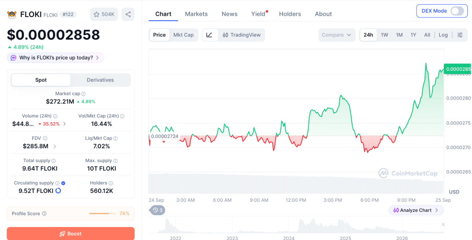Switch to Derivatives view
Image resolution: width=472 pixels, height=240 pixels.
[100, 80]
